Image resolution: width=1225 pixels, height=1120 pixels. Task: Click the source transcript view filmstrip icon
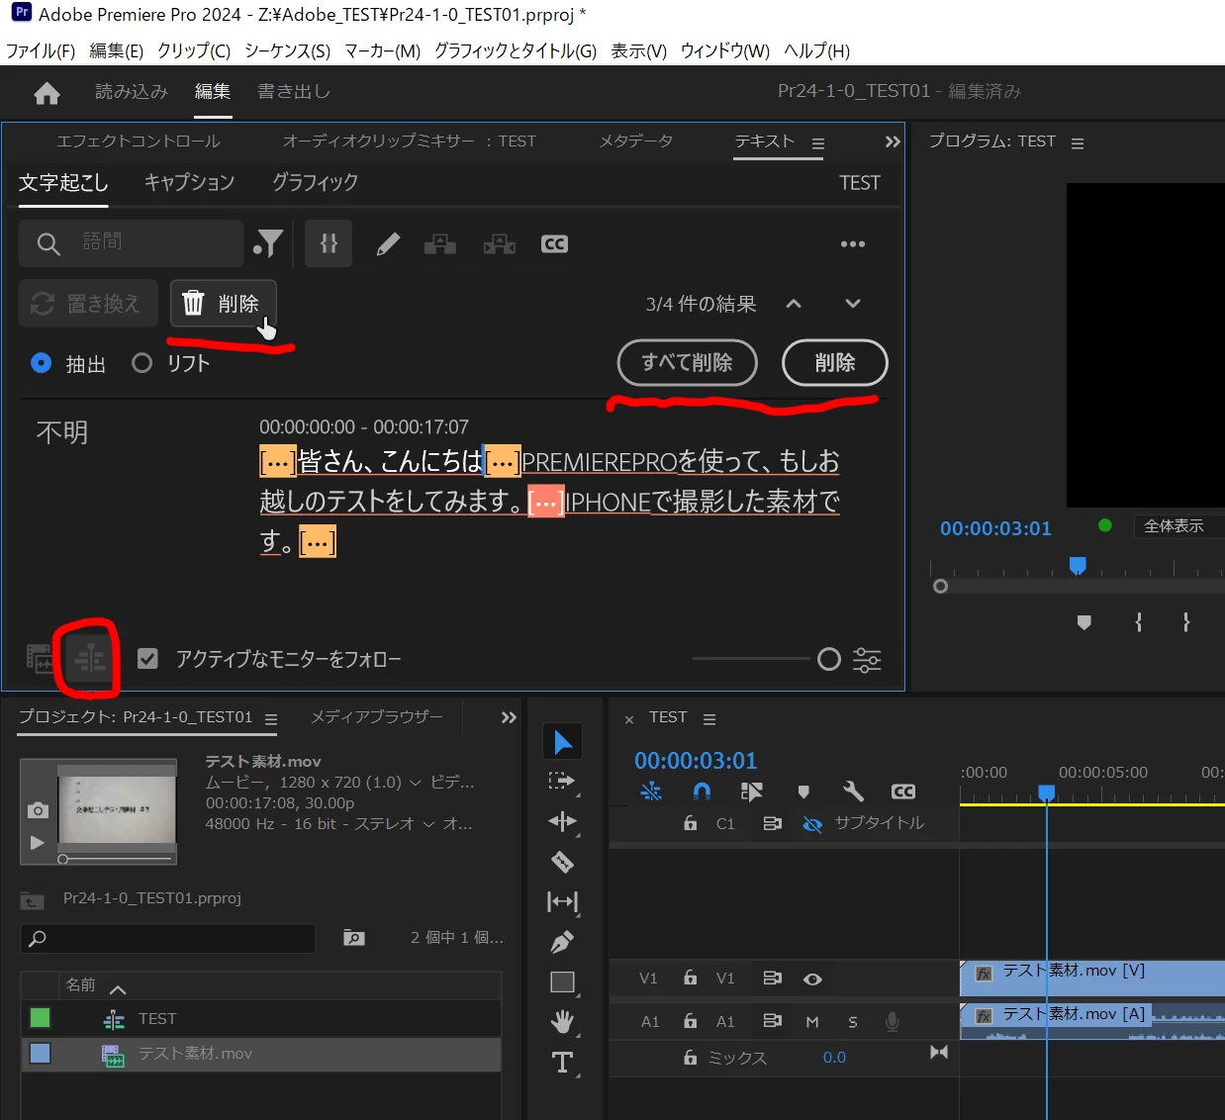click(40, 658)
